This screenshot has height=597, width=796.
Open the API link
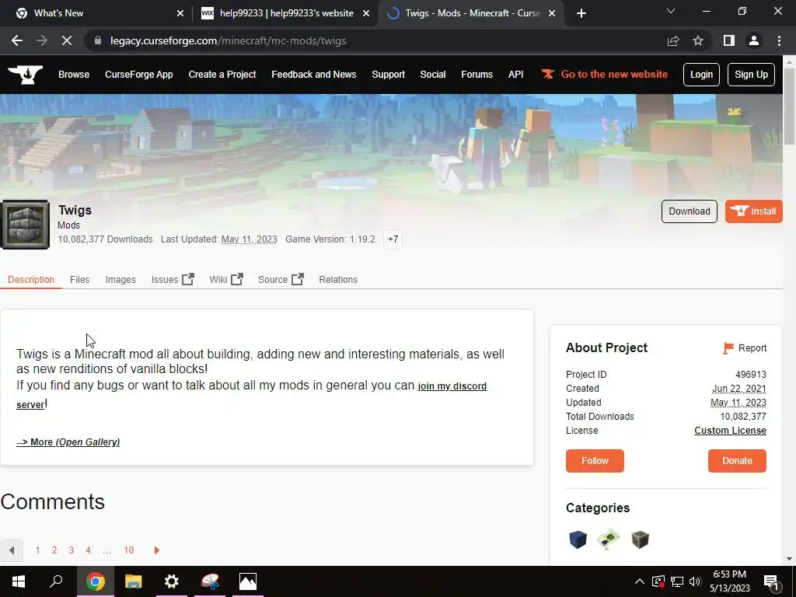tap(516, 75)
